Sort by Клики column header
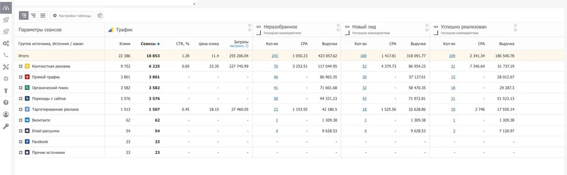Viewport: 567px width, 175px height. 125,44
